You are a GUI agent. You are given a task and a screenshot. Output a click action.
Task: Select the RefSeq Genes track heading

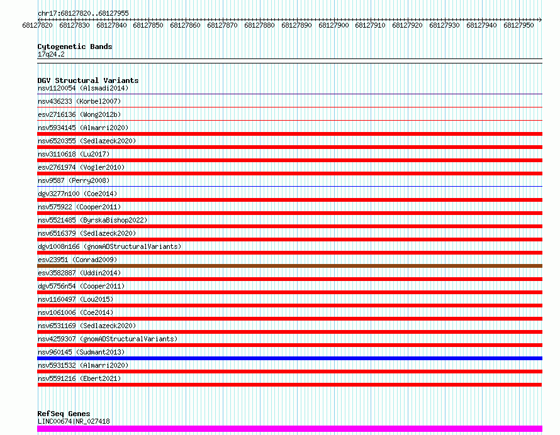pyautogui.click(x=64, y=414)
